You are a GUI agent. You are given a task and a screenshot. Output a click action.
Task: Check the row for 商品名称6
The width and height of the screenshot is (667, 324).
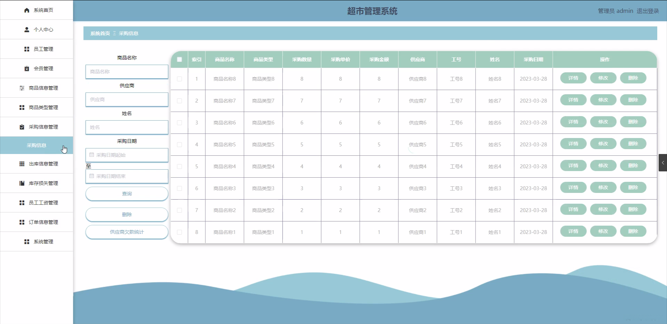coord(180,123)
